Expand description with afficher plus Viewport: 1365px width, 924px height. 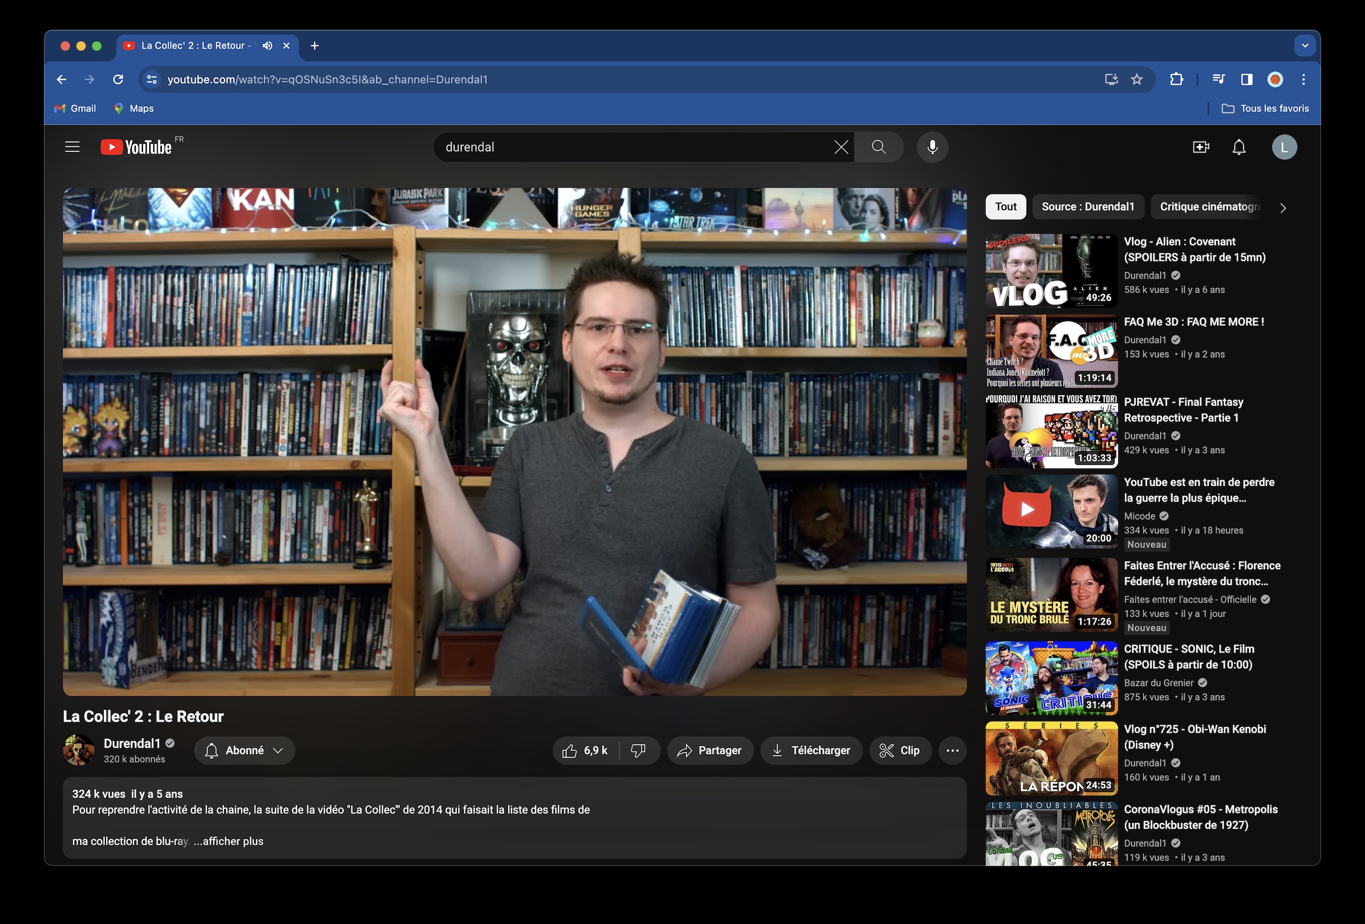[228, 841]
